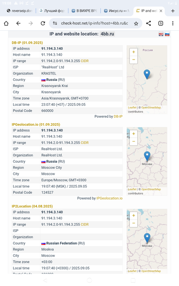Click the Moscow pin on IP2Location map
The width and height of the screenshot is (179, 286).
point(147,238)
